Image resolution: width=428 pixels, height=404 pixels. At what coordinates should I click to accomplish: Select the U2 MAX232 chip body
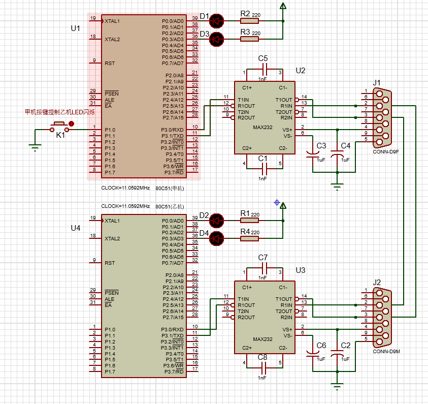265,117
